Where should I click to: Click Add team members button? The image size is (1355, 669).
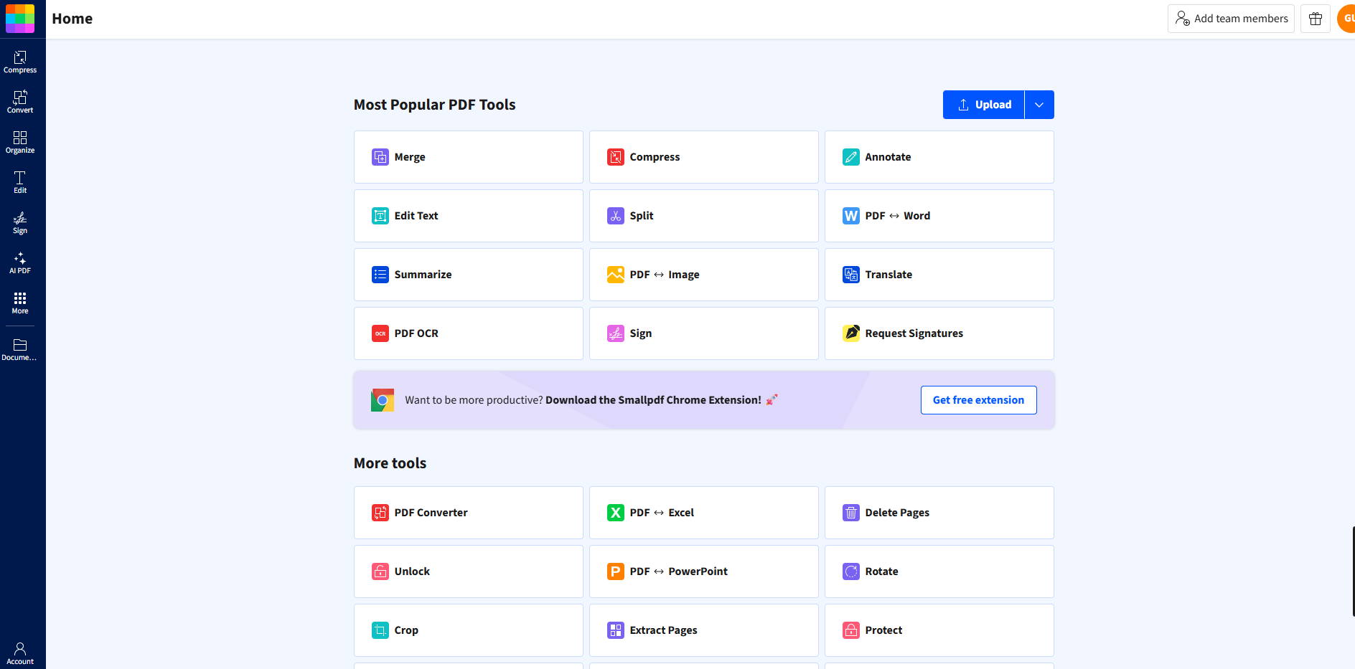coord(1231,19)
